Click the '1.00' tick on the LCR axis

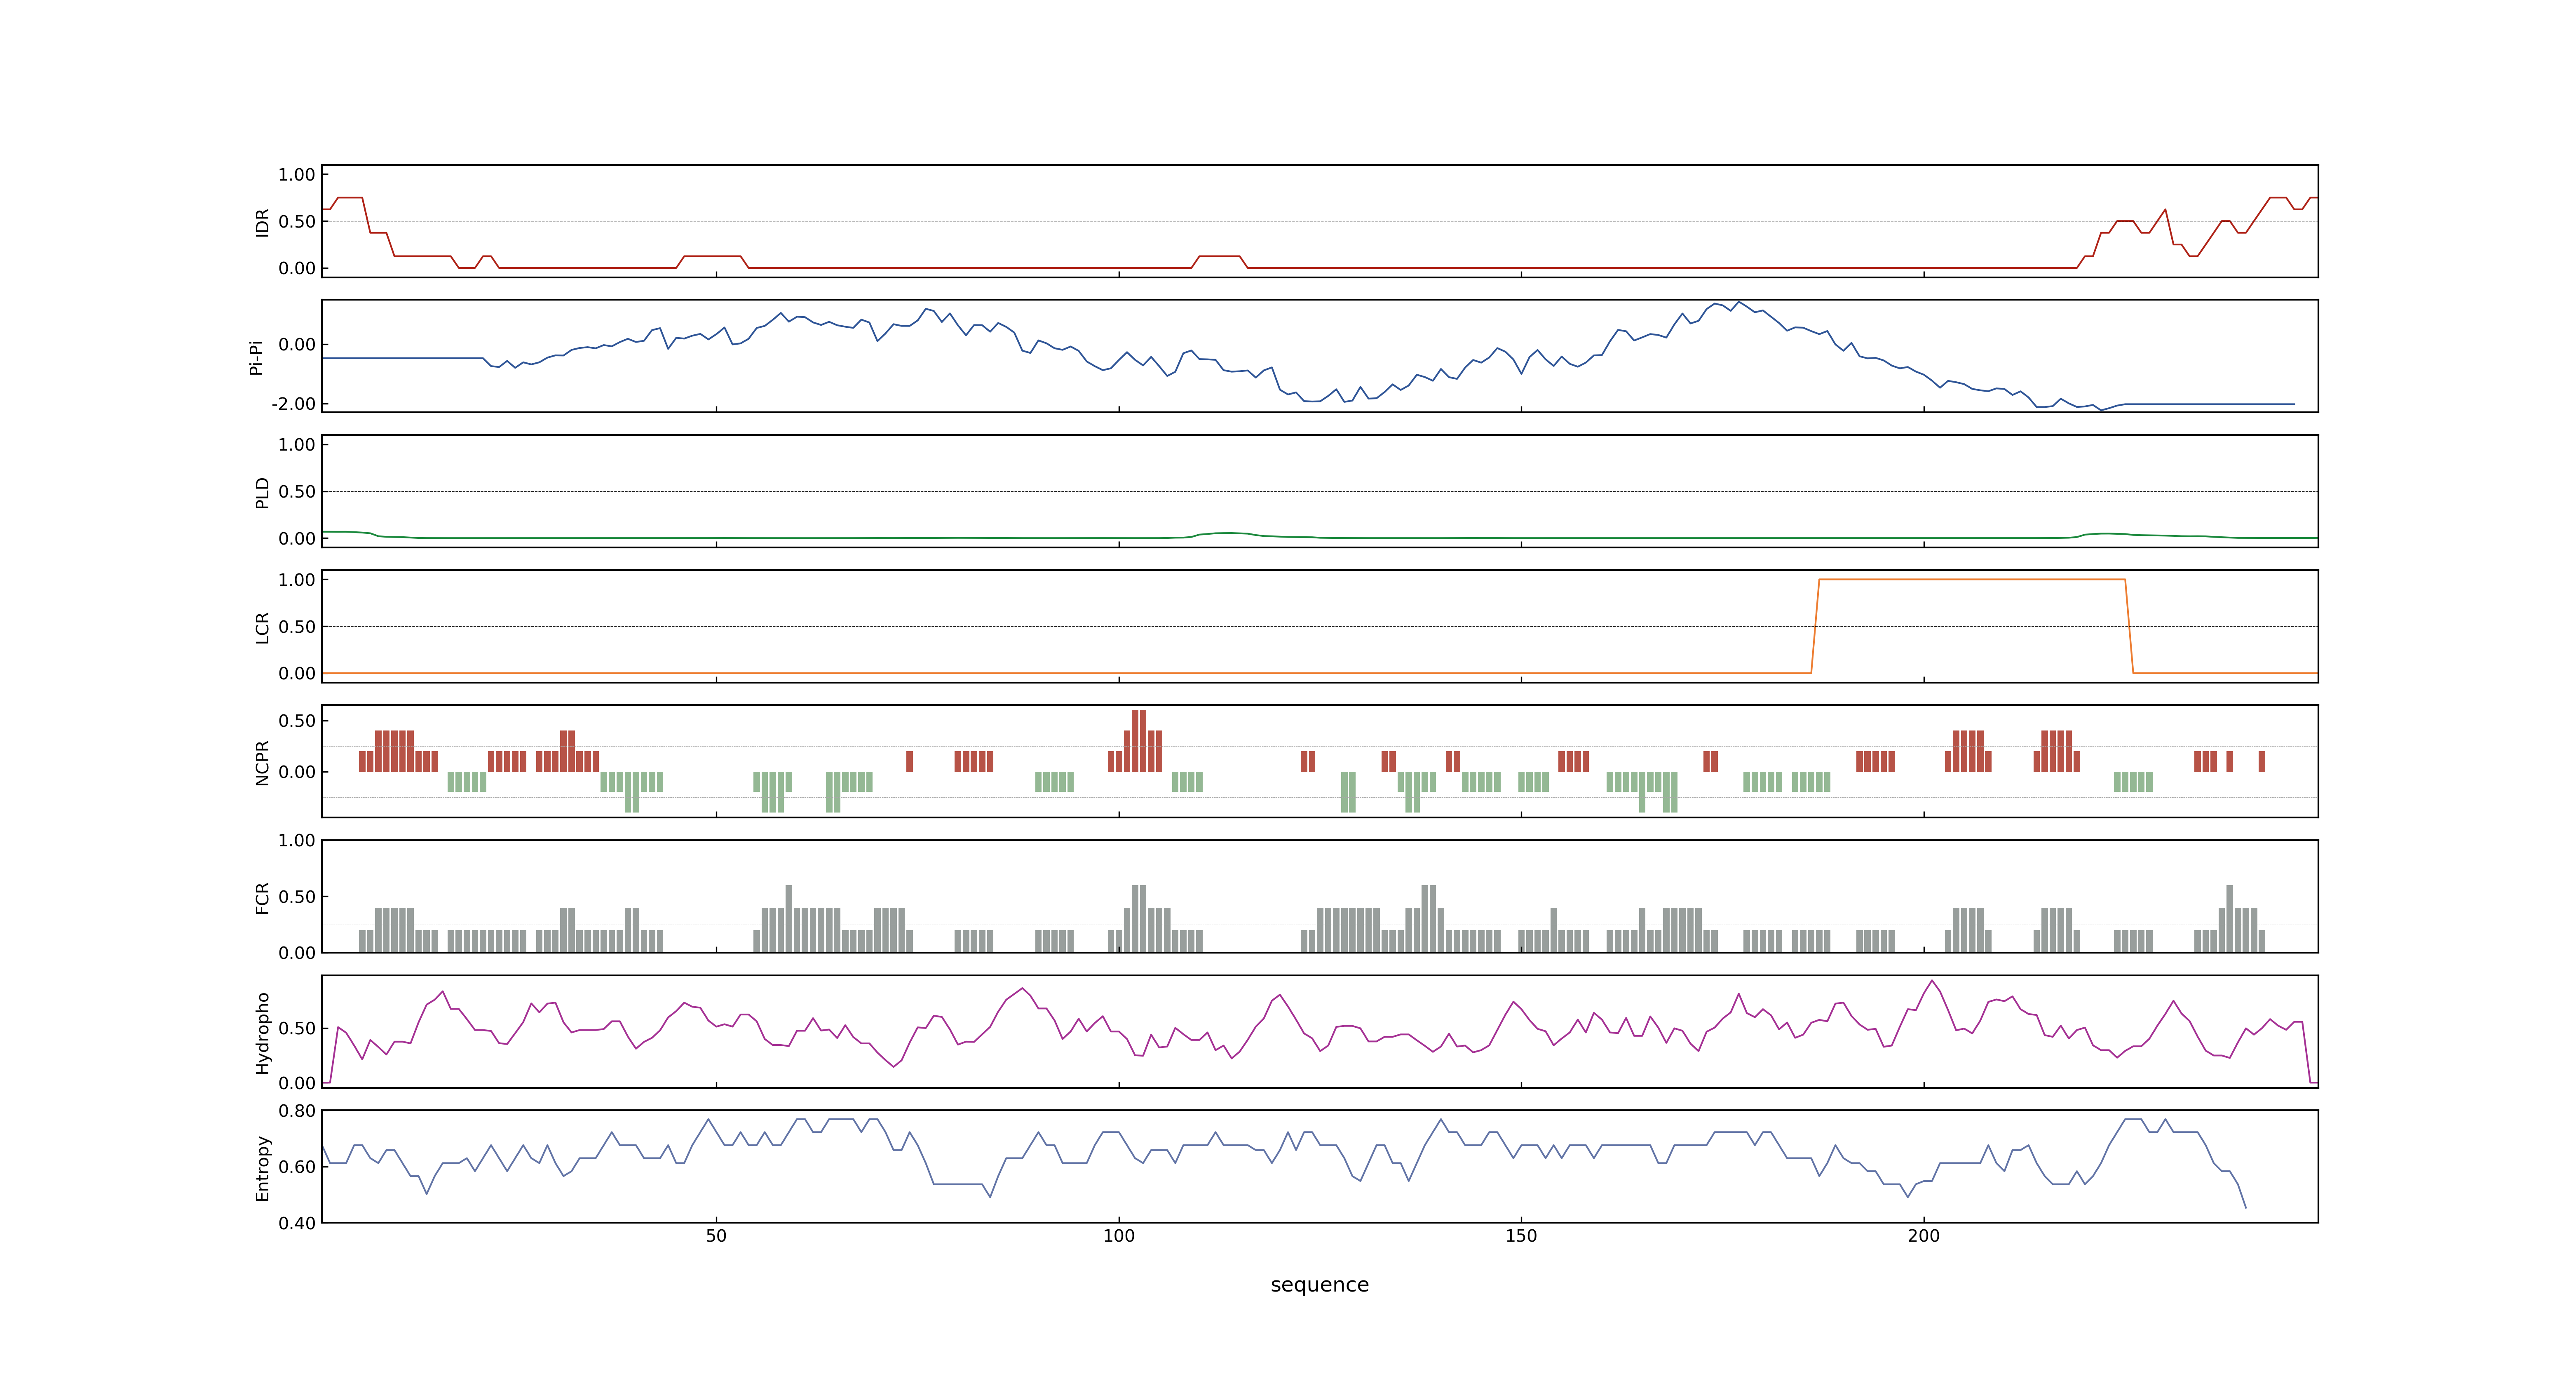(x=297, y=580)
